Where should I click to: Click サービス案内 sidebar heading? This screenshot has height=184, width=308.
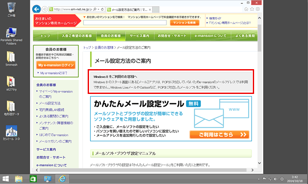[x=46, y=149]
